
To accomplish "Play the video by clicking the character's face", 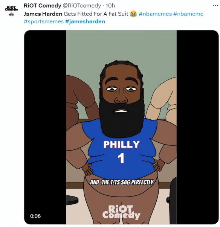I will [122, 93].
